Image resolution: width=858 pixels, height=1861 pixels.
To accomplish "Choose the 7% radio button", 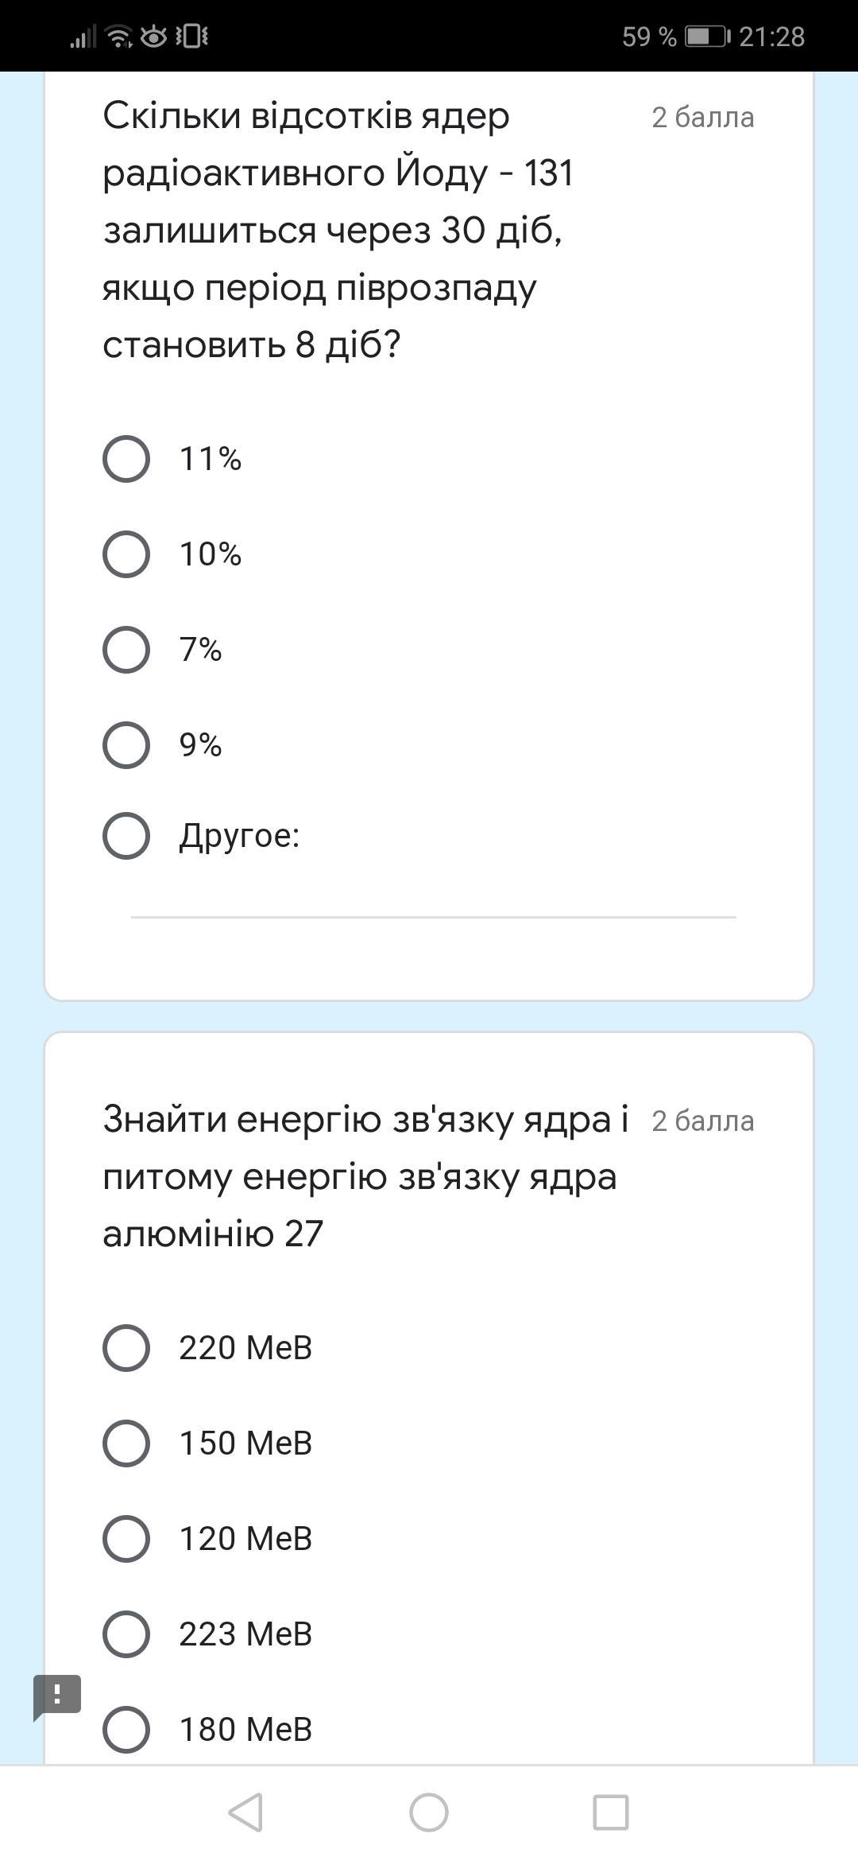I will tap(126, 650).
